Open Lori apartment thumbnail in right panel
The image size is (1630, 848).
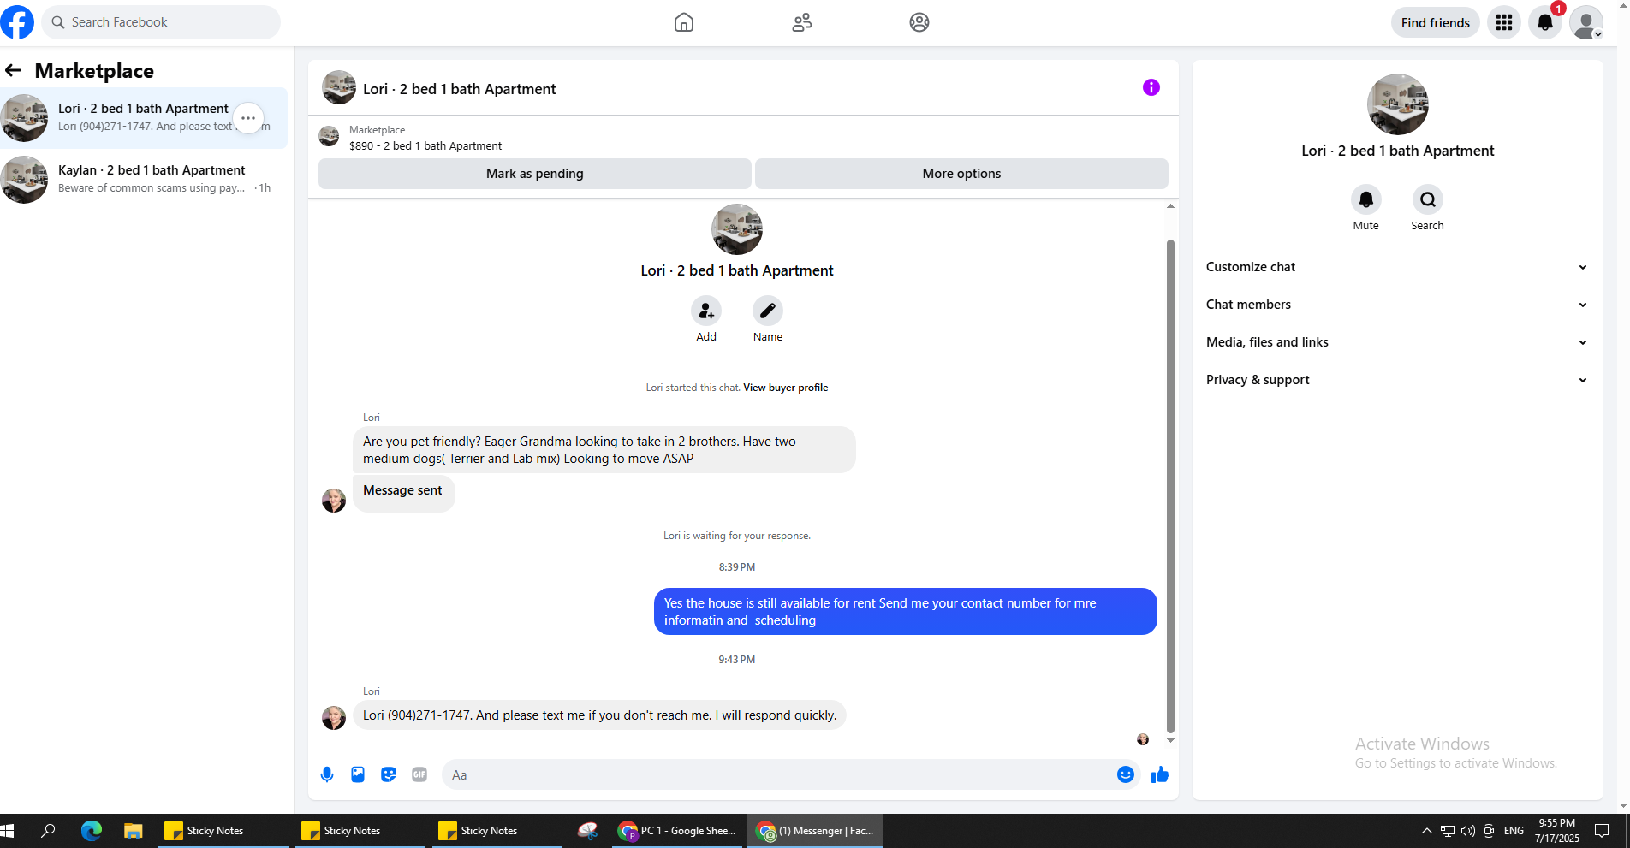click(x=1398, y=104)
